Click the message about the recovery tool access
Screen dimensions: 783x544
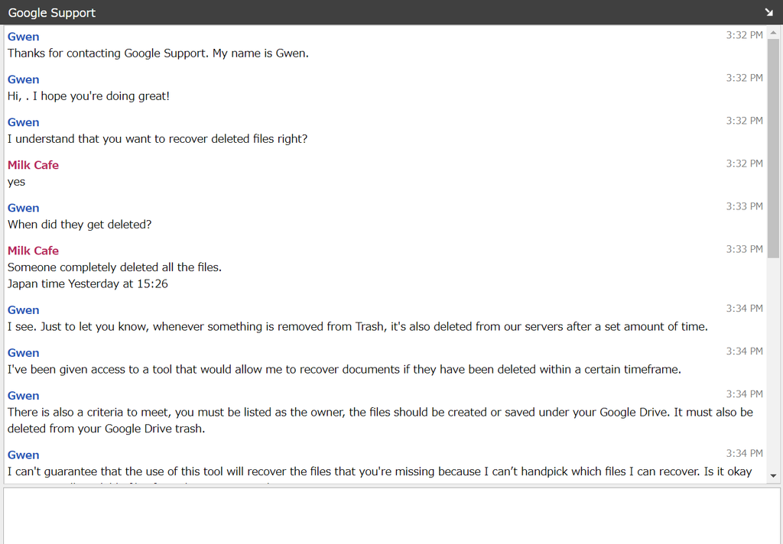tap(344, 370)
